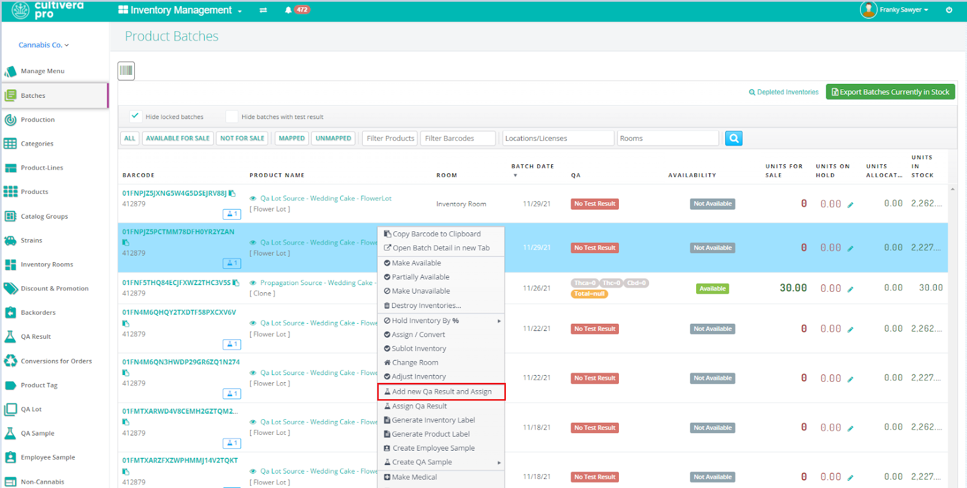Expand Create QA Sample submenu
Viewport: 967px width, 488px height.
pos(441,462)
